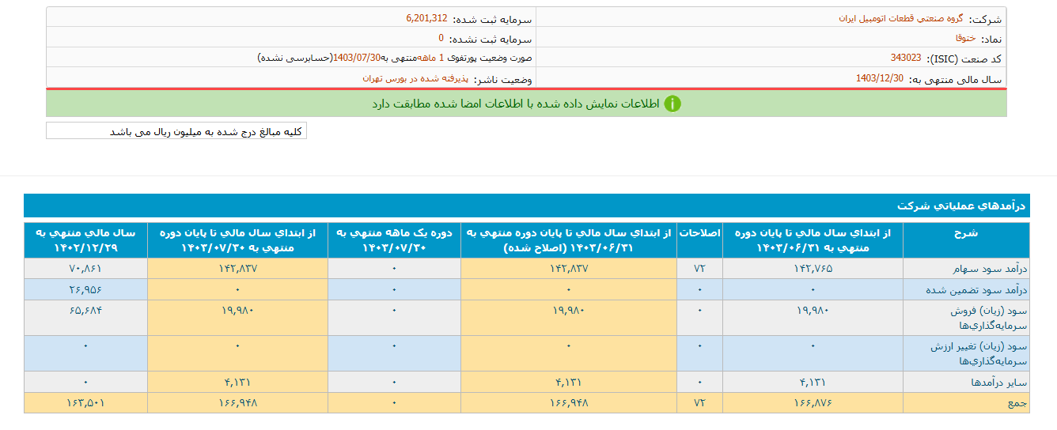This screenshot has width=1057, height=430.
Task: Click prior-year investment sale profit ۶۵,۶۸۴
Action: 85,310
